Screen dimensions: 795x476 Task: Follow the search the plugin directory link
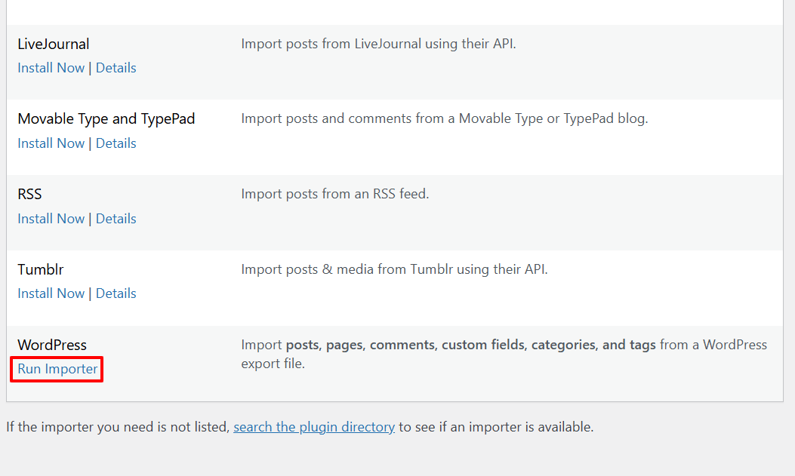coord(314,427)
